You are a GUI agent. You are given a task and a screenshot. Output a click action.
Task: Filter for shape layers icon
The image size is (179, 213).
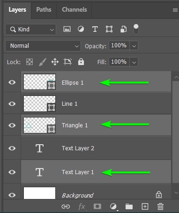coord(109,29)
